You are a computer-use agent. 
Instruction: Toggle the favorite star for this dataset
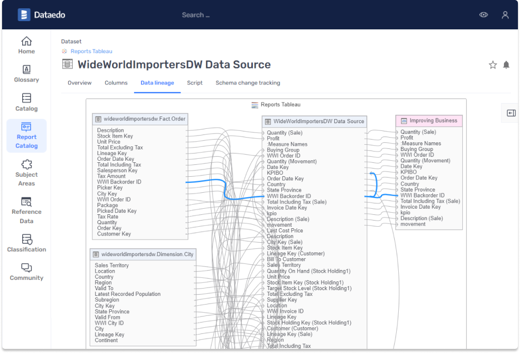[493, 65]
